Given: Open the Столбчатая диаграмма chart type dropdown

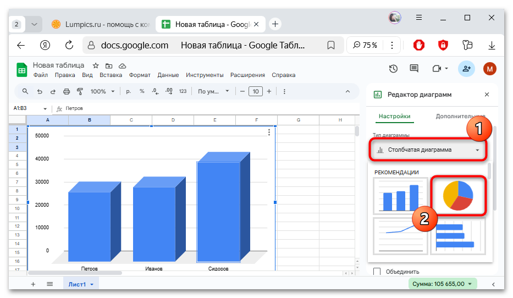Looking at the screenshot, I should [427, 150].
